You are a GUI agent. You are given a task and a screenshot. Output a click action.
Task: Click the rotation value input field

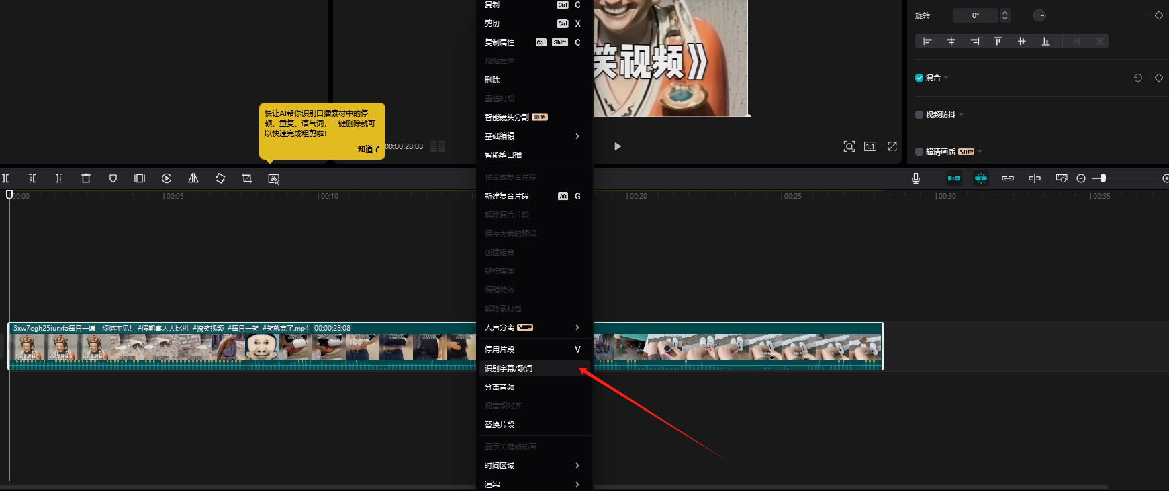coord(976,15)
